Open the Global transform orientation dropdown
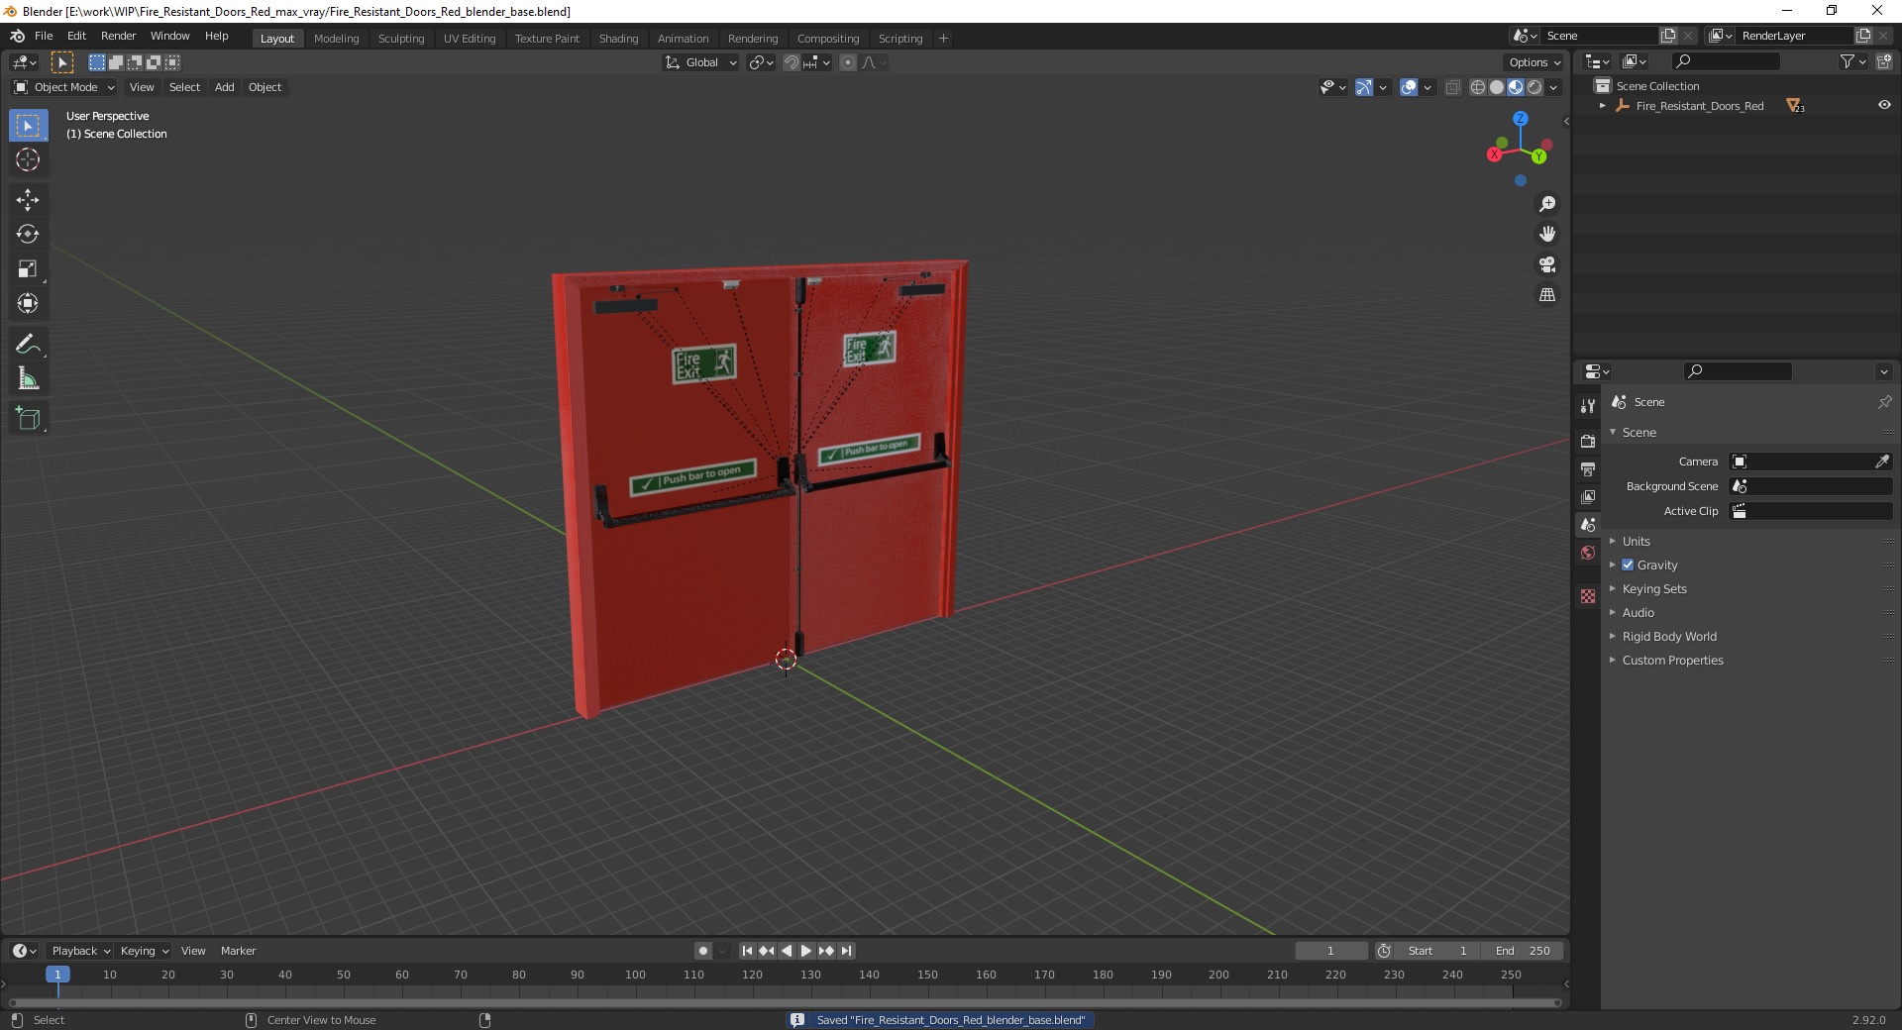Screen dimensions: 1902x1030 (701, 62)
